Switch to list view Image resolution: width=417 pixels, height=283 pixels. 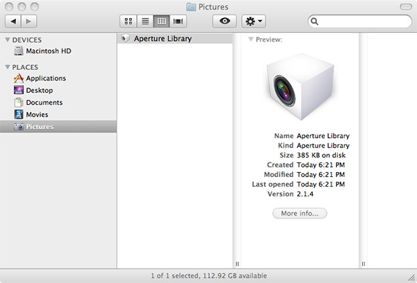point(145,22)
